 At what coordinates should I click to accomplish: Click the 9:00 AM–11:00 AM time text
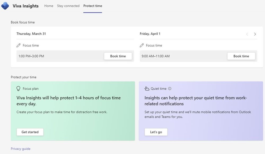[x=156, y=56]
